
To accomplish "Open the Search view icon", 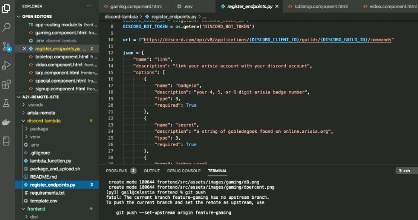I will (x=6, y=27).
